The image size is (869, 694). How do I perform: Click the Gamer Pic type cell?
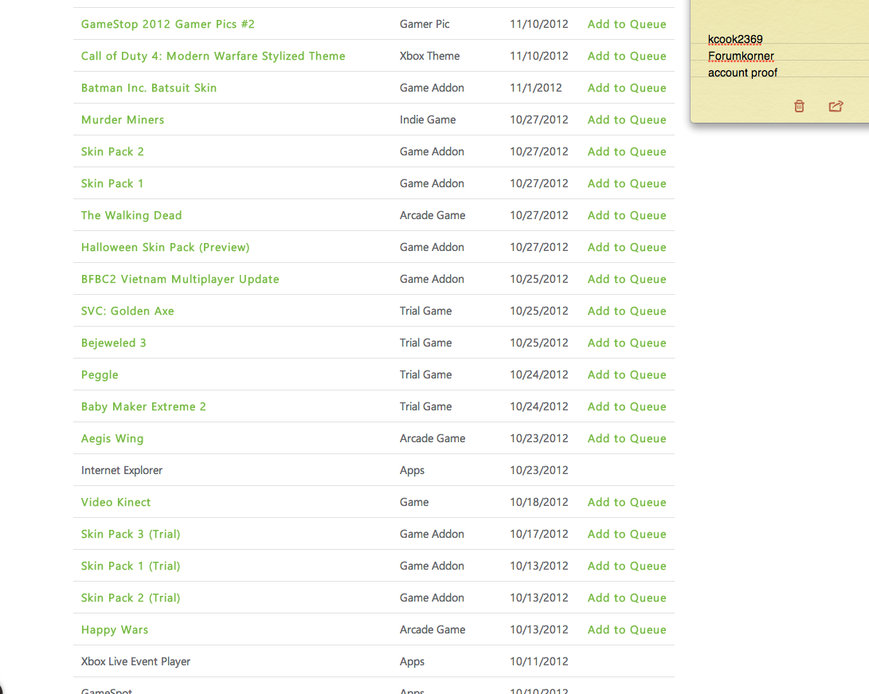click(x=425, y=24)
